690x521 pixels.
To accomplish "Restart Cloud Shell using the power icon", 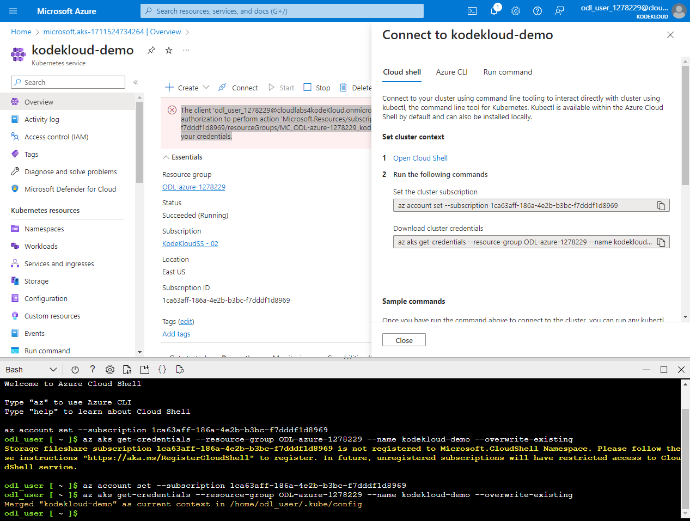I will [75, 370].
